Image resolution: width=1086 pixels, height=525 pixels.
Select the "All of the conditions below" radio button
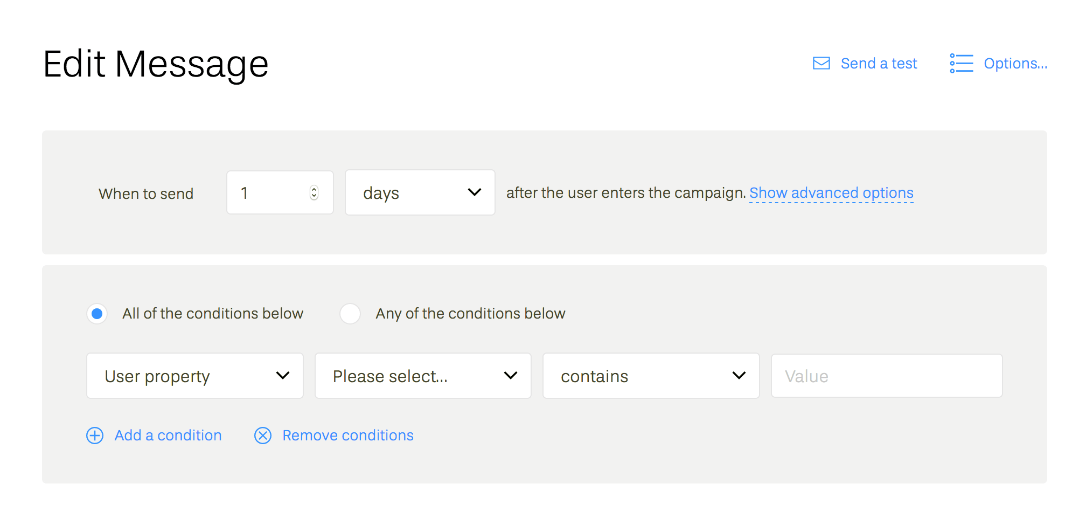(98, 314)
